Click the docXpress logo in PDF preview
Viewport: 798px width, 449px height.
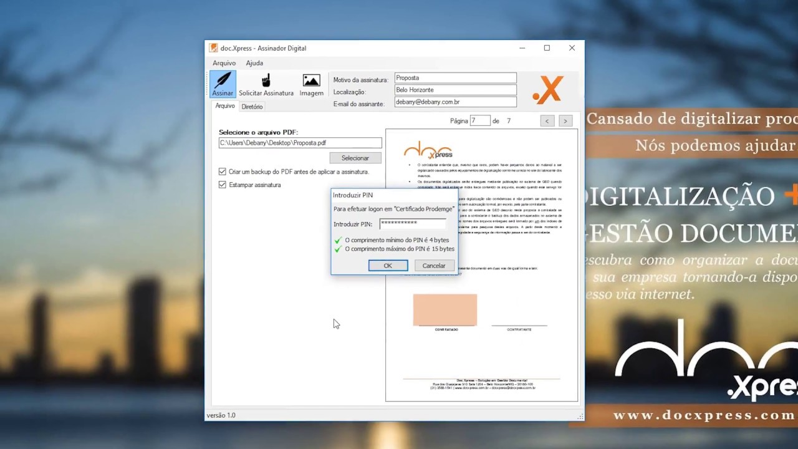pyautogui.click(x=428, y=150)
